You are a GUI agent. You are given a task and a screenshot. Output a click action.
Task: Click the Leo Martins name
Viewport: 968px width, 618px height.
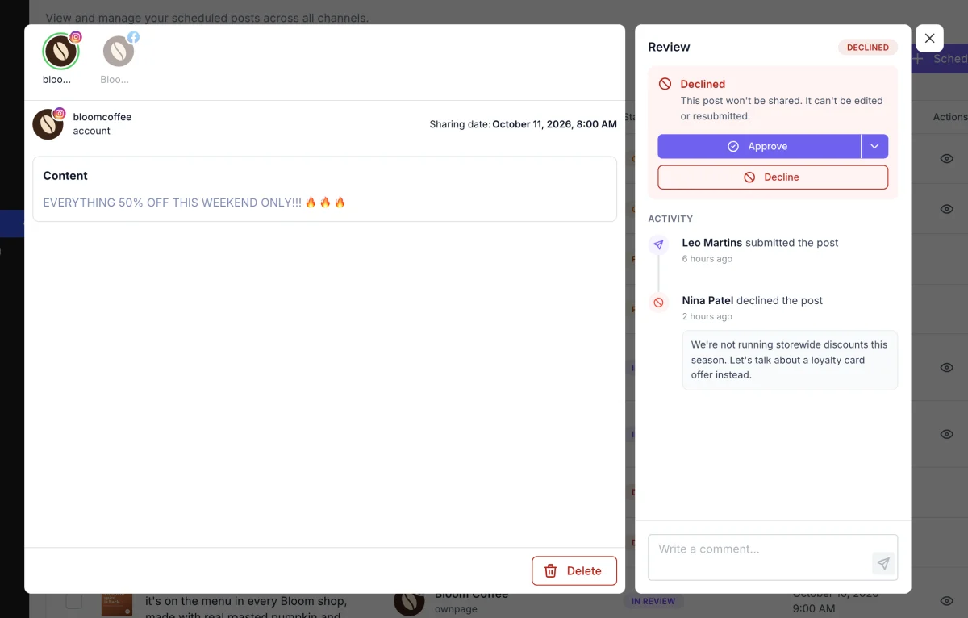[x=712, y=242]
